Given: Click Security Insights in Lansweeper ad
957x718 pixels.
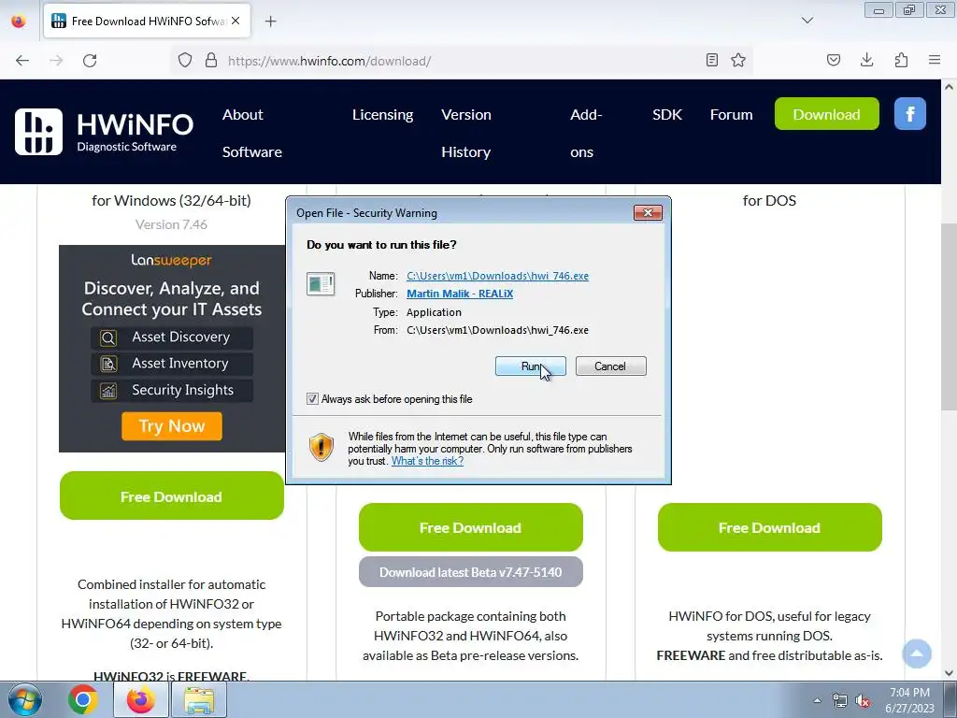Looking at the screenshot, I should pyautogui.click(x=172, y=390).
